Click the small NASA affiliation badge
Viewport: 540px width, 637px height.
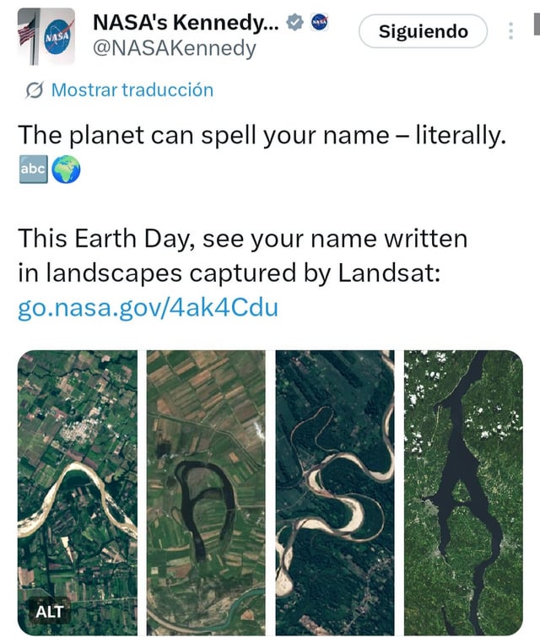tap(320, 23)
